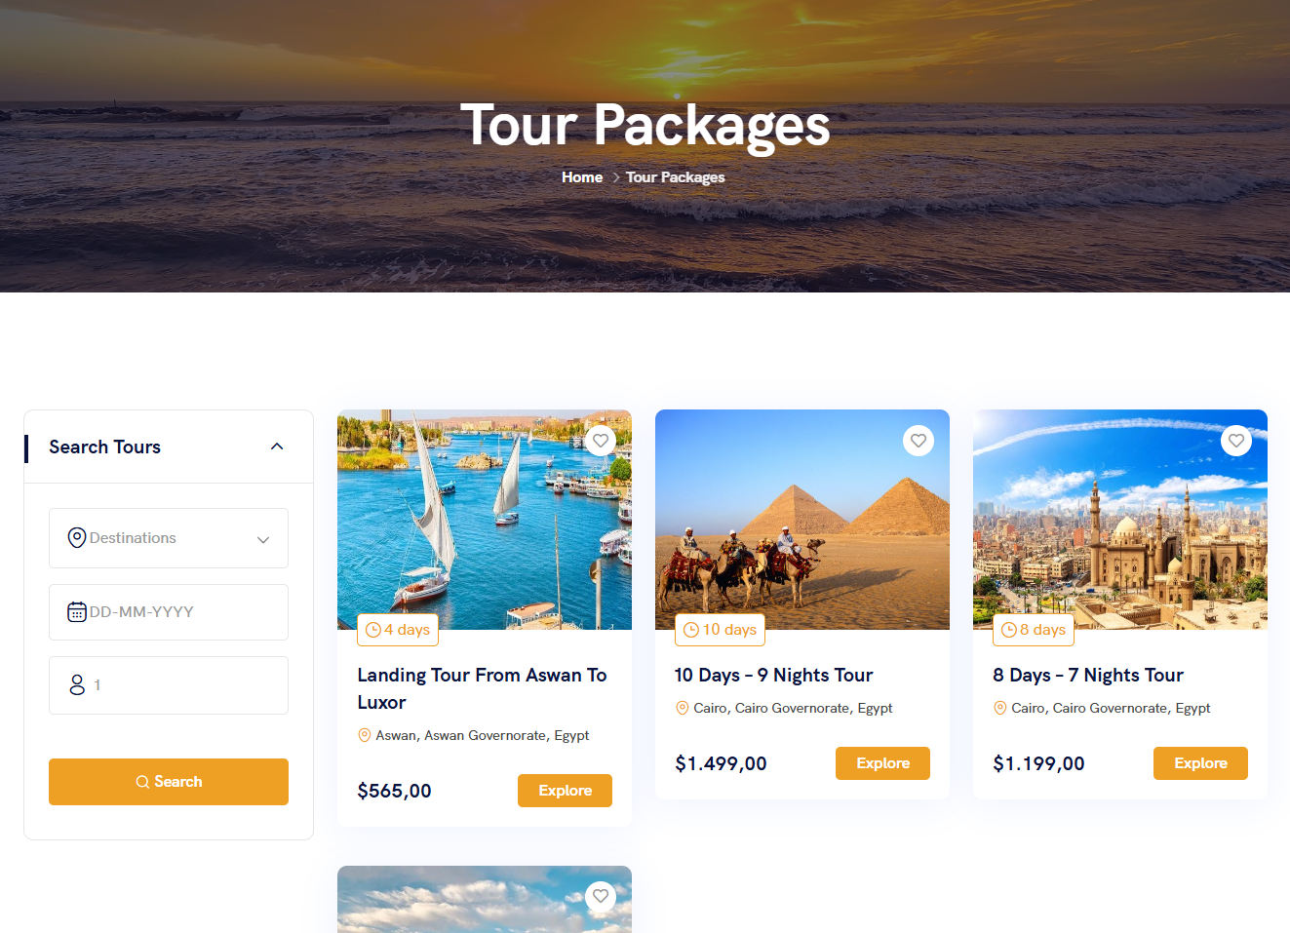This screenshot has width=1290, height=933.
Task: Favorite the Aswan to Luxor tour heart
Action: [x=601, y=441]
